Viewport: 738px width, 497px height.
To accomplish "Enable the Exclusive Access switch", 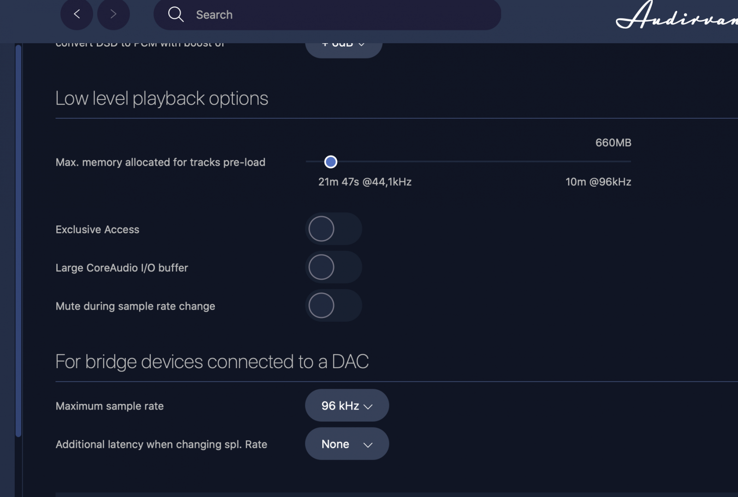I will 333,229.
